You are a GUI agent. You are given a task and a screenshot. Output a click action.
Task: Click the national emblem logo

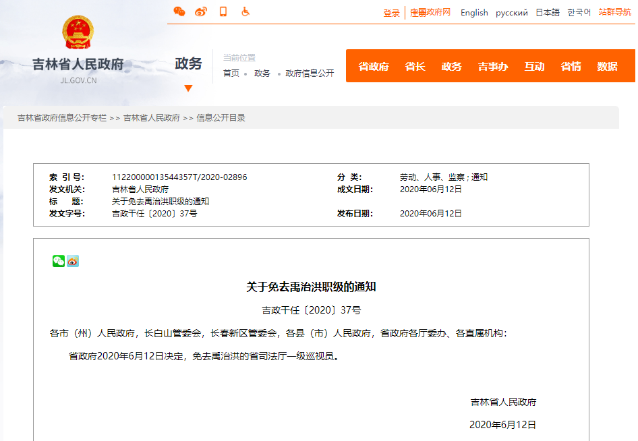point(78,32)
